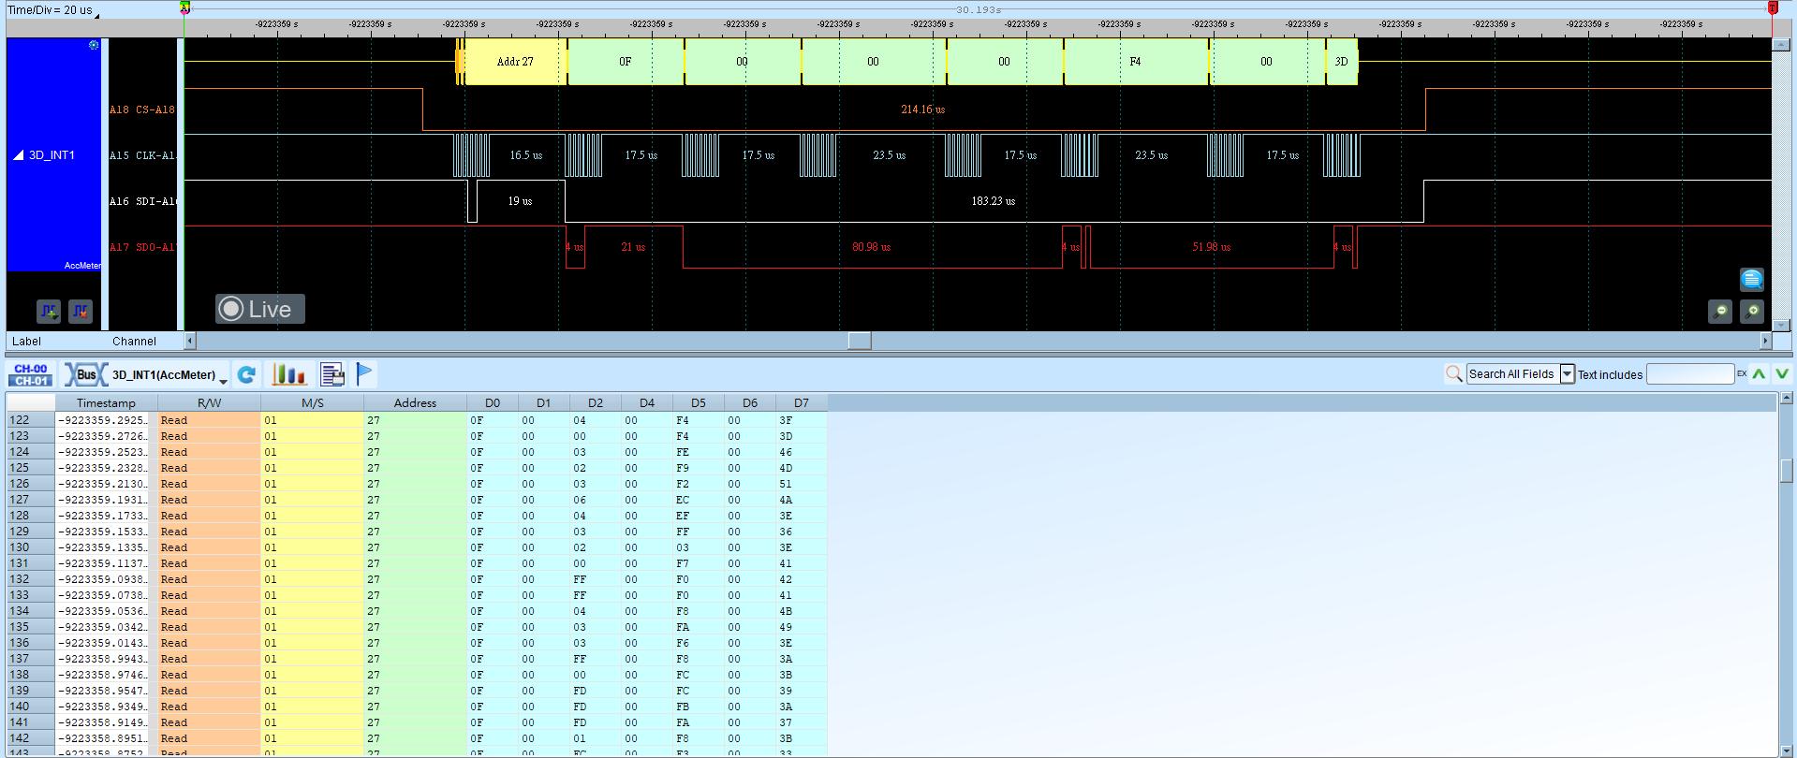Open the 3D_INT1 bus settings gear
The image size is (1797, 758).
pos(94,45)
